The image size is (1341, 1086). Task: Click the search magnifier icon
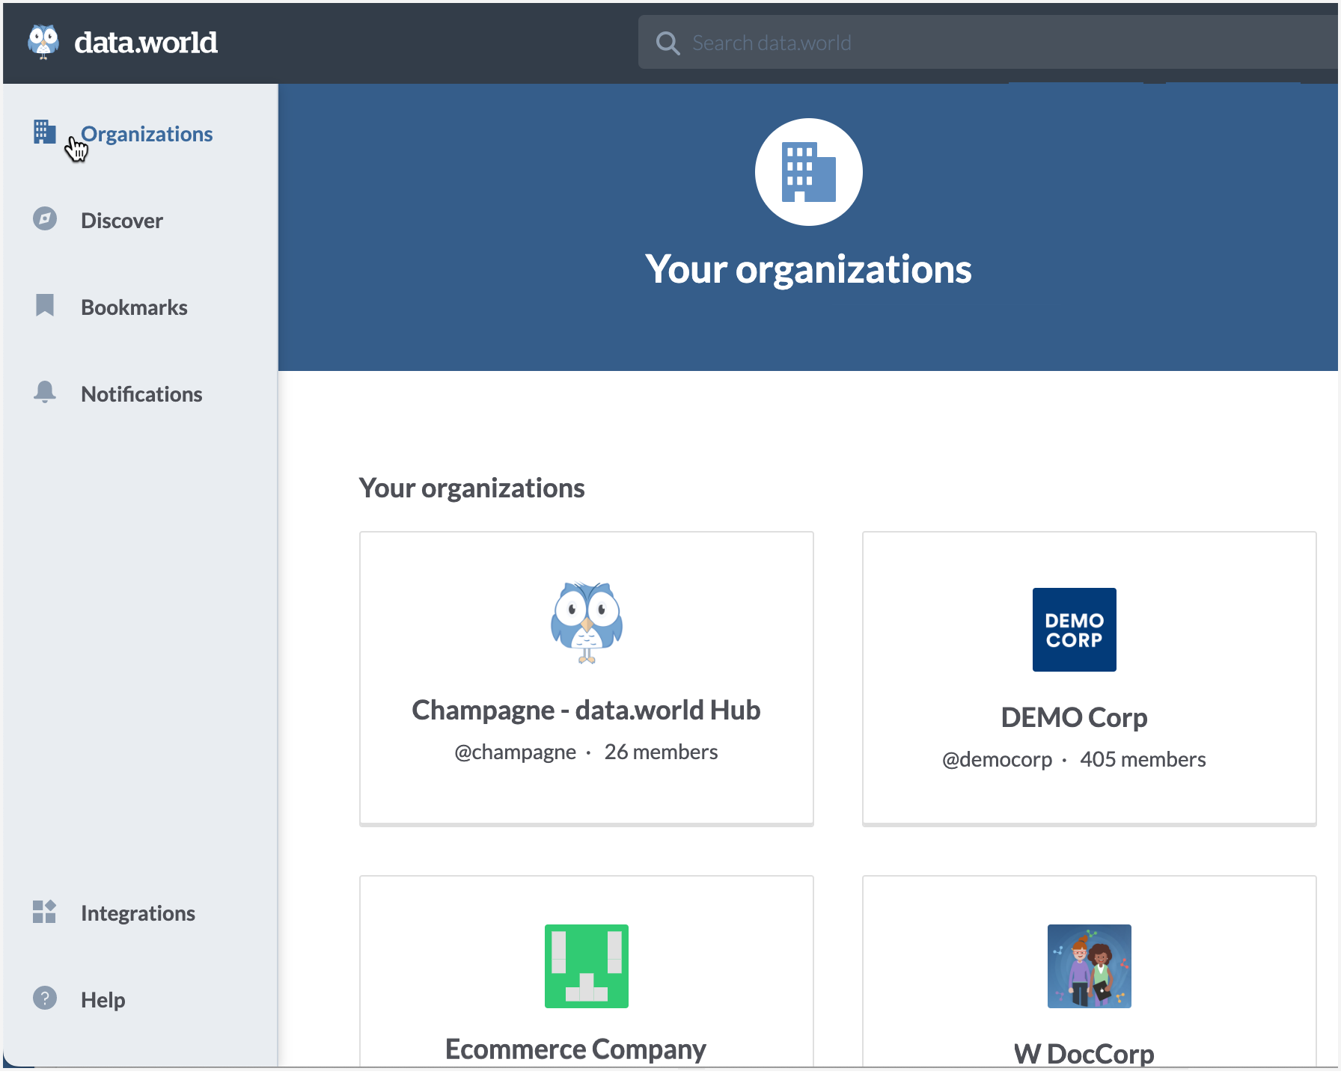(x=668, y=43)
